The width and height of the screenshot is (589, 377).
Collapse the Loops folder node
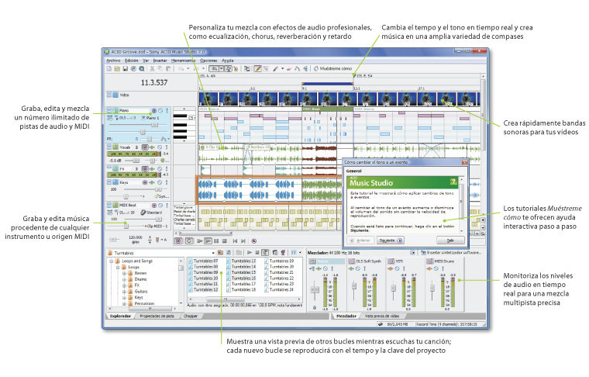tap(118, 268)
